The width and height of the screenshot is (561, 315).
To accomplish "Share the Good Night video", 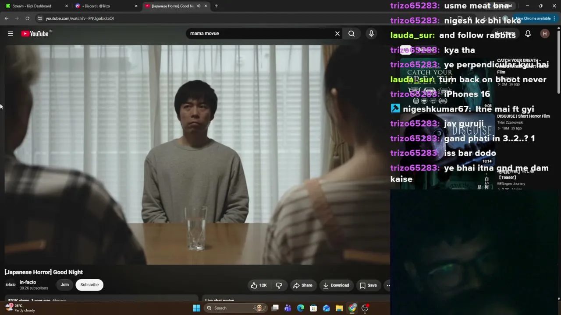I will tap(303, 286).
